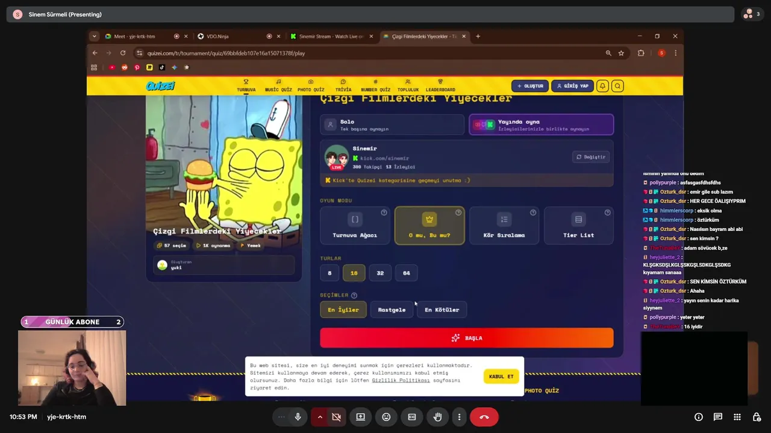Open browser zoom magnifier icon

pos(608,53)
